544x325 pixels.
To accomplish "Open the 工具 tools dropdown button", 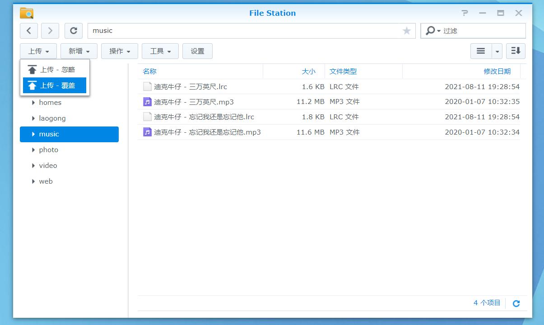I will (160, 51).
